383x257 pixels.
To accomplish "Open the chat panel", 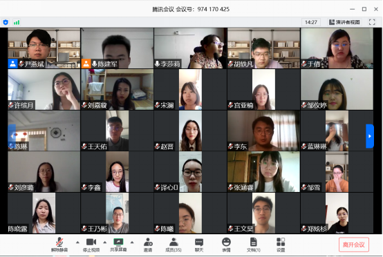I will click(199, 245).
